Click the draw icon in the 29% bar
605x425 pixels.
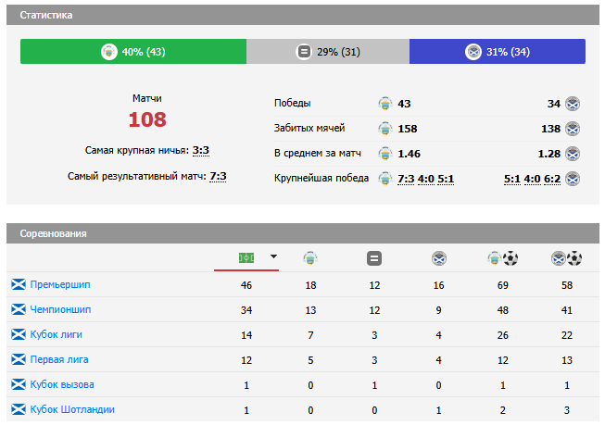(304, 52)
